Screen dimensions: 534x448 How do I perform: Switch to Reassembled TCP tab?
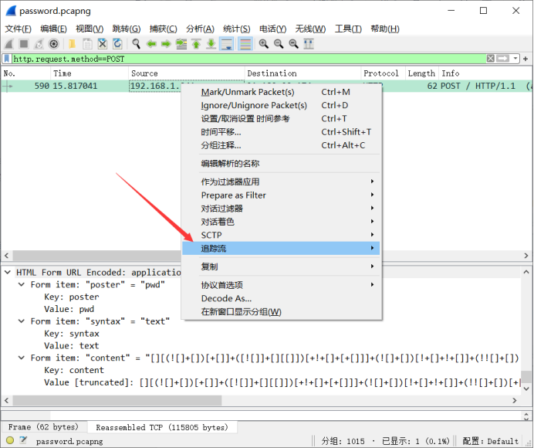pyautogui.click(x=162, y=427)
